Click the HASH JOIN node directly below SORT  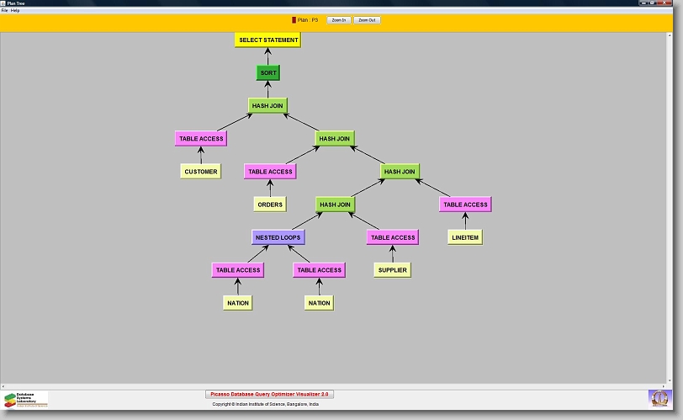point(267,105)
